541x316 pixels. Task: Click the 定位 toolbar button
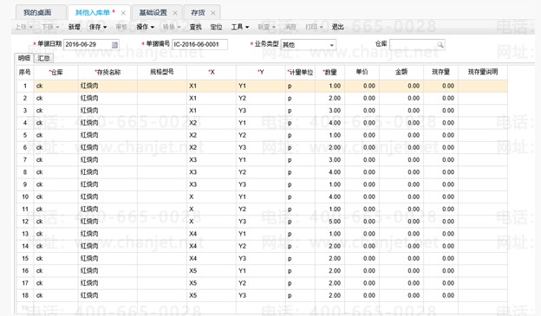(216, 27)
